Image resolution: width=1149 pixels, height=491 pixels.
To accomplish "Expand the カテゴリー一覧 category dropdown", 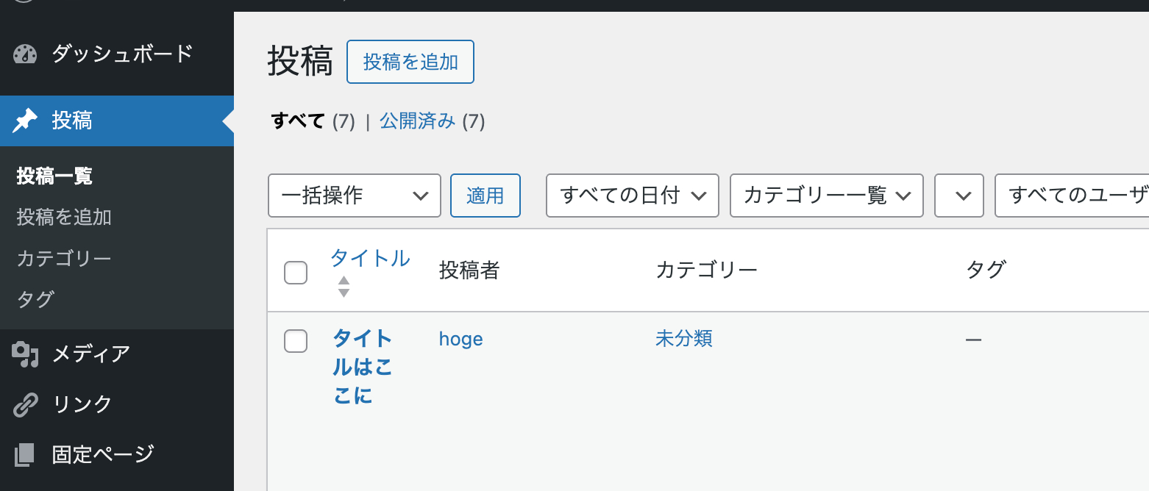I will point(826,196).
